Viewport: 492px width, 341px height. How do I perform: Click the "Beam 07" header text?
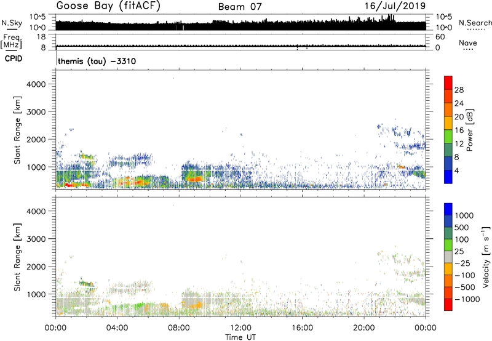coord(240,7)
